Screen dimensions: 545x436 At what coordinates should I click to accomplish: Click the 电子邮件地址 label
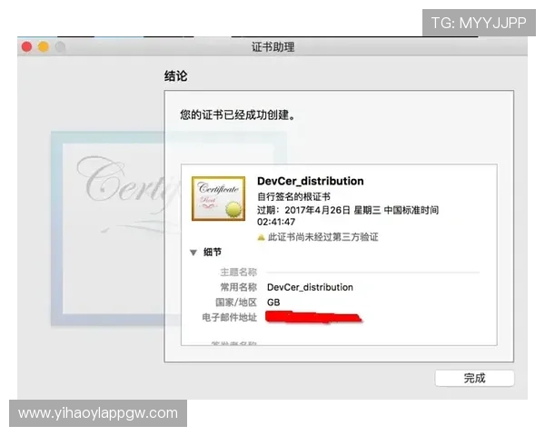point(230,317)
